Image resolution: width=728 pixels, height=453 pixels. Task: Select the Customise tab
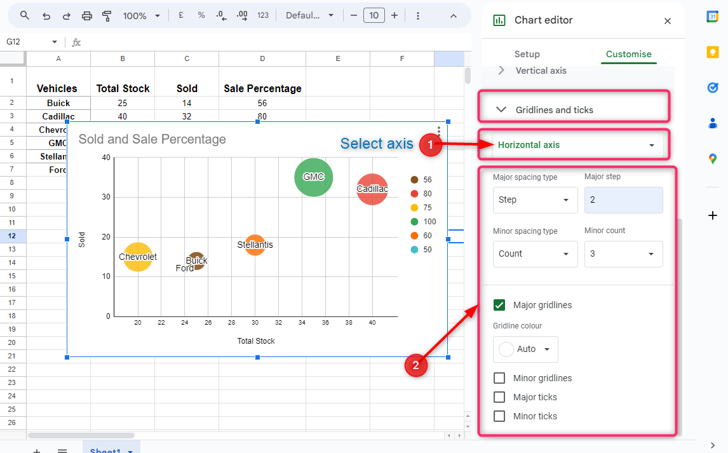coord(628,54)
